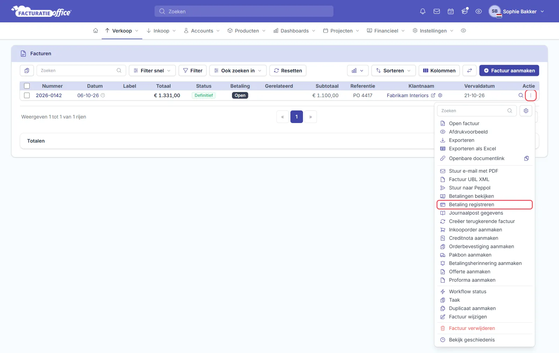Choose Creditnota aanmaken in action menu
The height and width of the screenshot is (353, 559).
485,238
